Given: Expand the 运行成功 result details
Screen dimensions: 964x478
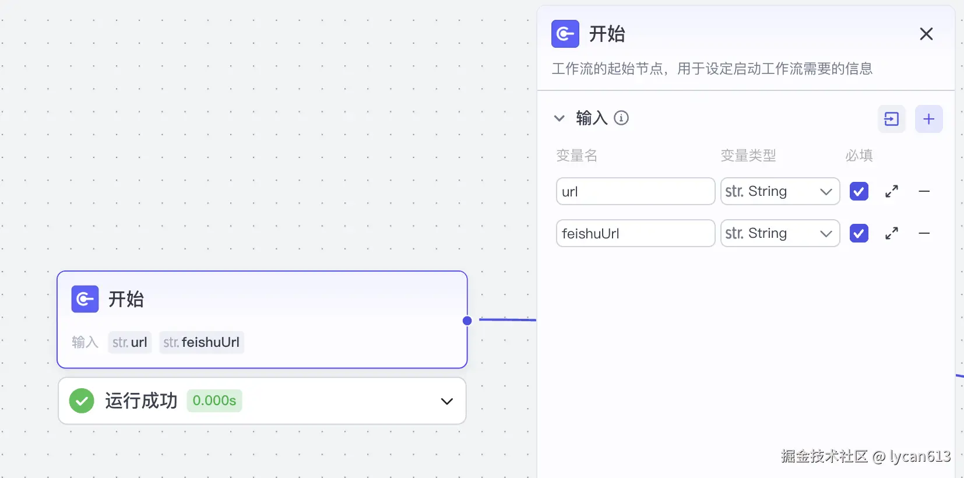Looking at the screenshot, I should [446, 401].
